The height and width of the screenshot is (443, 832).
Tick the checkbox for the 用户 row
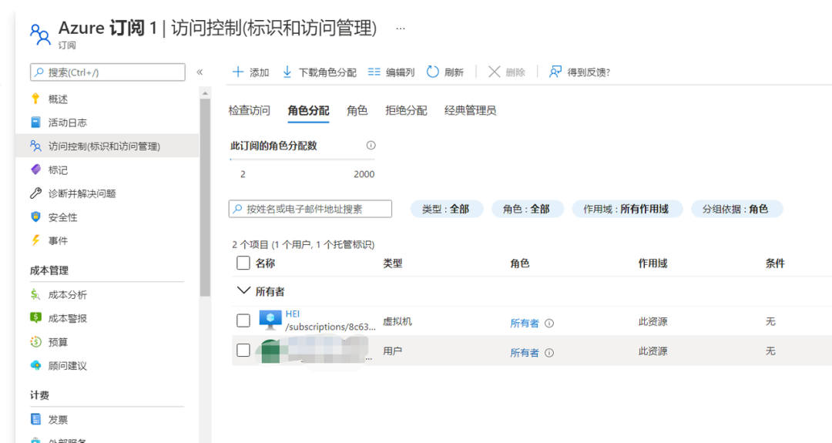tap(243, 350)
